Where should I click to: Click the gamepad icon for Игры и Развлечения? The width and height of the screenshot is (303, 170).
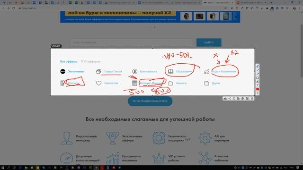click(206, 72)
